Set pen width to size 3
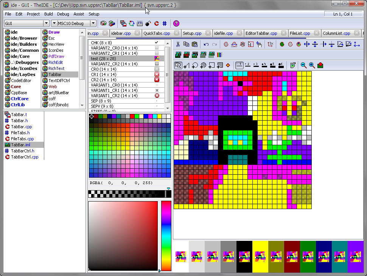 pyautogui.click(x=256, y=65)
